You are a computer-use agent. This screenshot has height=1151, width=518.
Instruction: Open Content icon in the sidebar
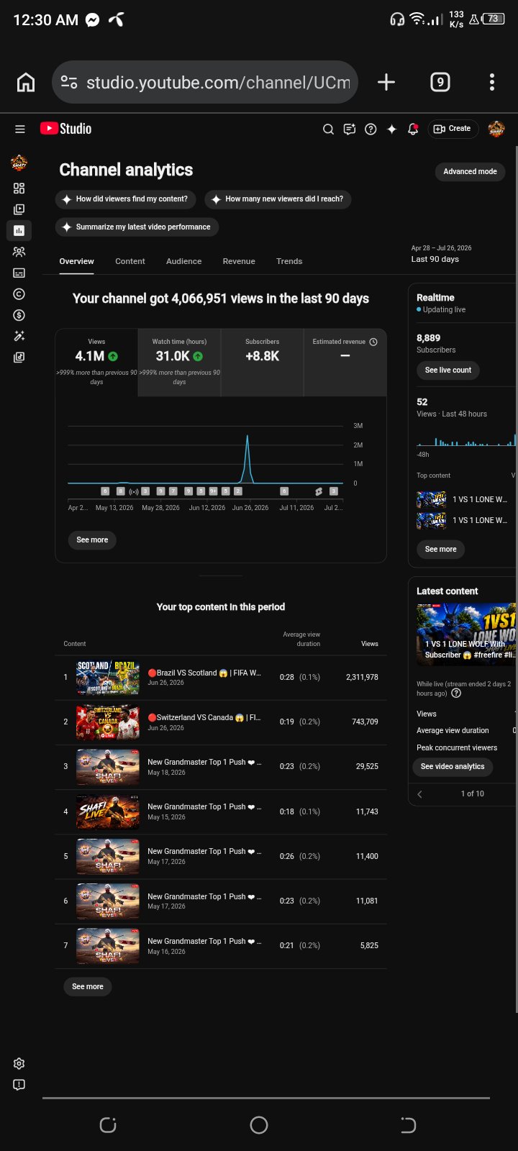pos(19,209)
